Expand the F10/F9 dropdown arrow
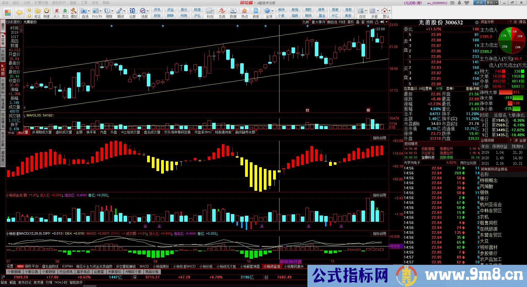 click(x=101, y=11)
